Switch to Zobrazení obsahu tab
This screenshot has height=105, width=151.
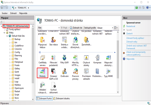point(62,98)
